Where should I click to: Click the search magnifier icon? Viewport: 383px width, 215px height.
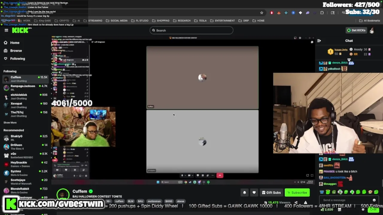[153, 30]
